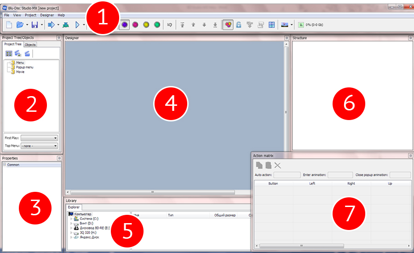Viewport: 414px width, 253px height.
Task: Select the yellow circle state button
Action: point(146,25)
